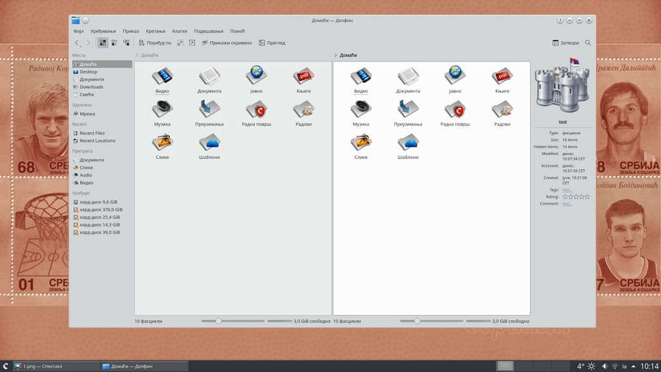Expand breadcrumb arrow before Домаће in left pane
Image resolution: width=661 pixels, height=372 pixels.
pyautogui.click(x=137, y=56)
